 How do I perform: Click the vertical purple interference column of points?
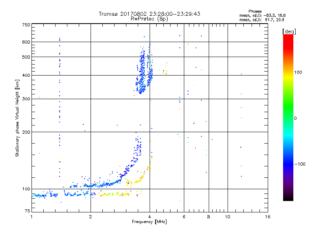point(60,106)
